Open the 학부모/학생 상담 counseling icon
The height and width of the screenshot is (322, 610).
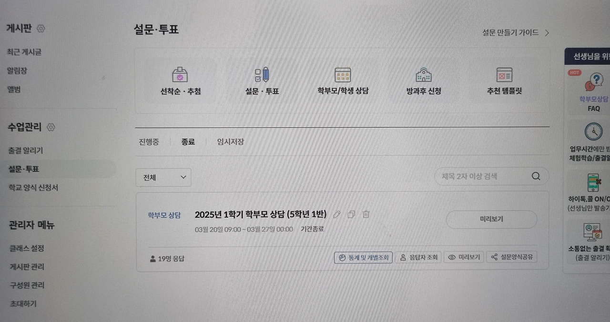pos(342,80)
